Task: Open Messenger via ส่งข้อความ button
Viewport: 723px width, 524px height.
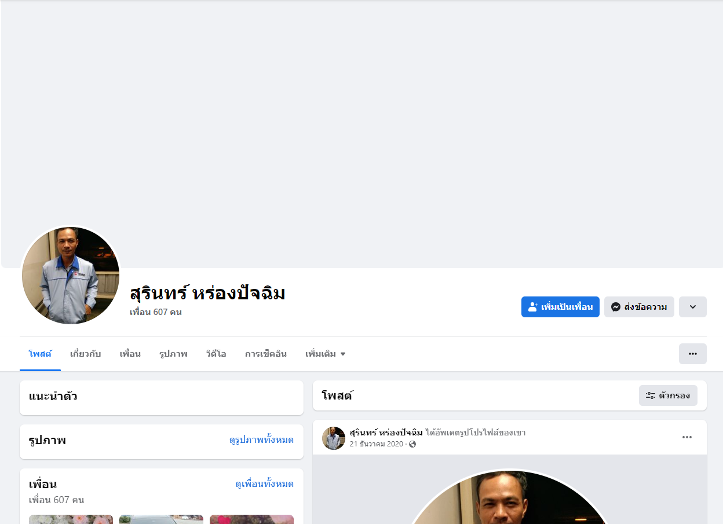Action: 639,307
